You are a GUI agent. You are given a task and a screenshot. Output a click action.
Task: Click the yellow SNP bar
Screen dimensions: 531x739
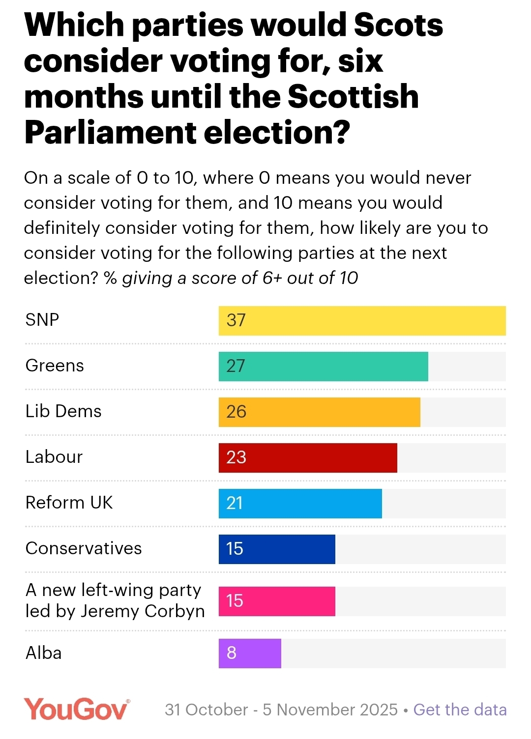[x=362, y=320]
